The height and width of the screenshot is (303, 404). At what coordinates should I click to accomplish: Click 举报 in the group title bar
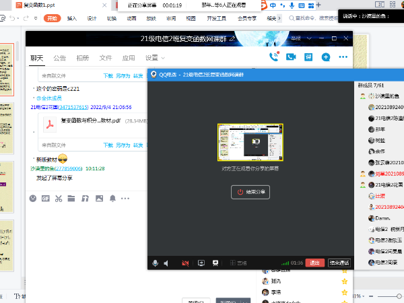[296, 38]
